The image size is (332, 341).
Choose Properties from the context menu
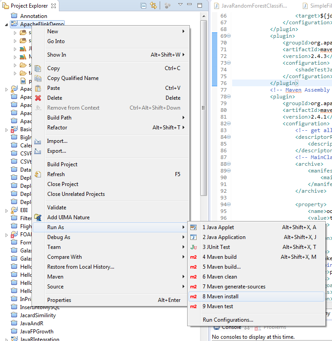[x=59, y=300]
